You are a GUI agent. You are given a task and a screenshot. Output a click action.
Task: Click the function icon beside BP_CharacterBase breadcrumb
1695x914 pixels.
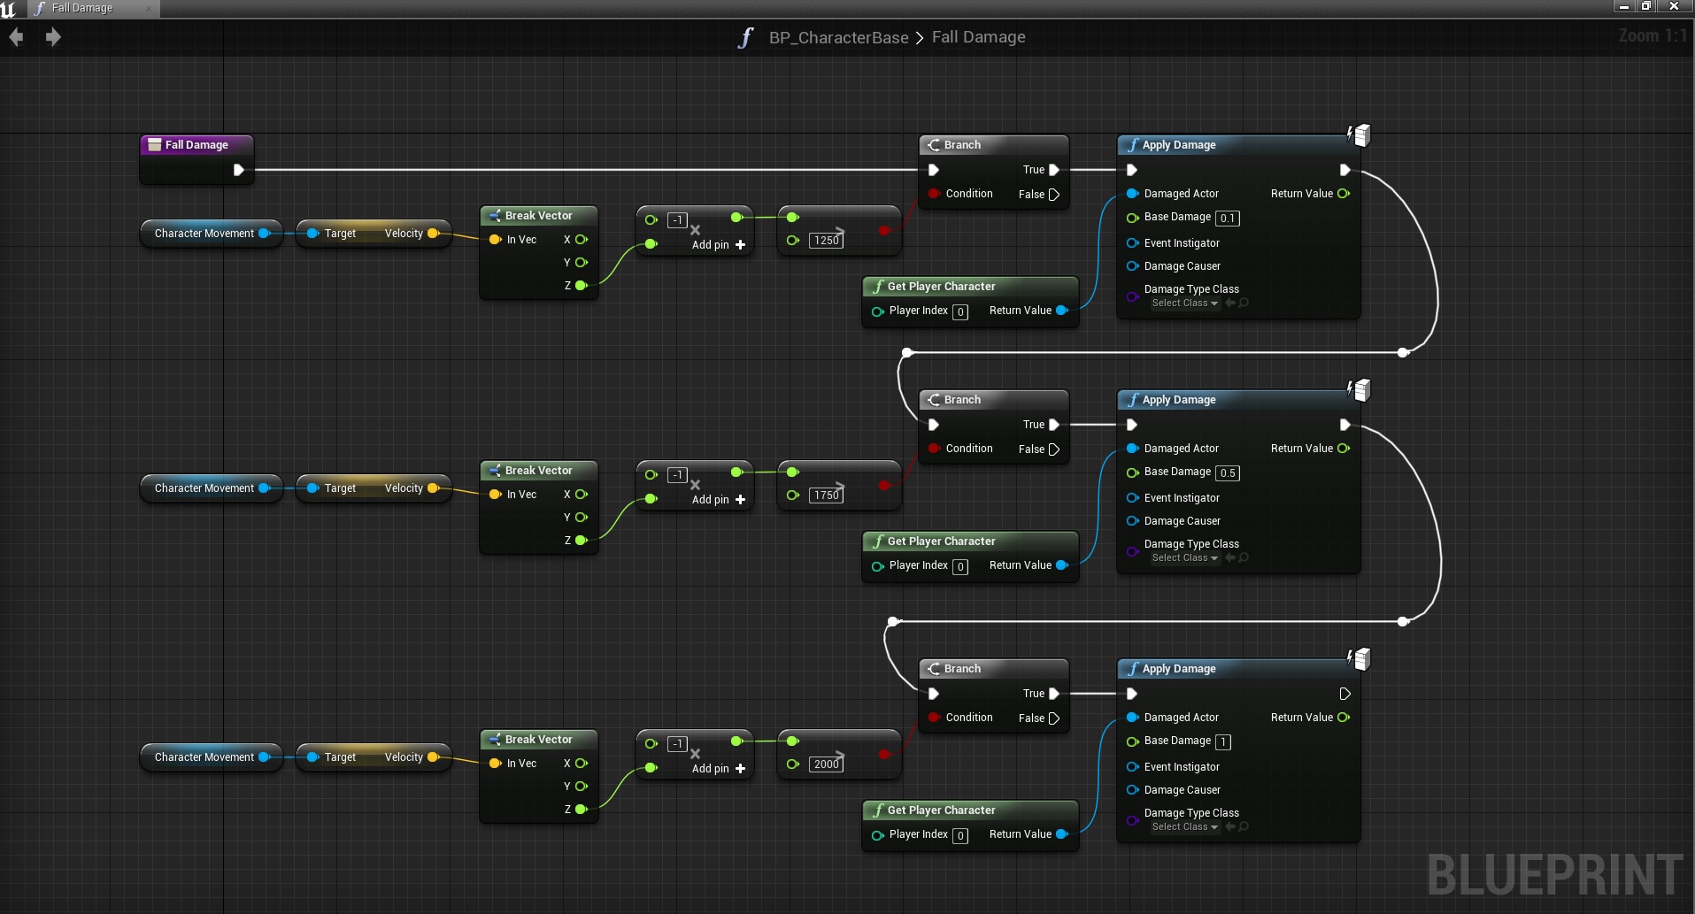pos(745,37)
